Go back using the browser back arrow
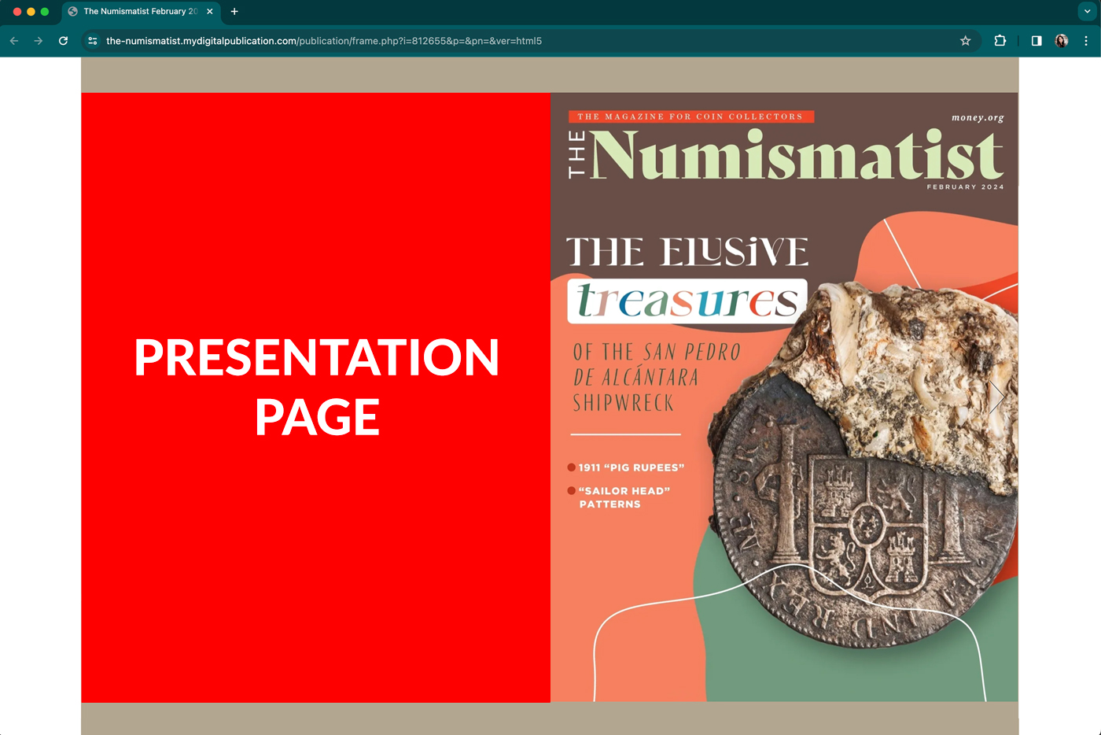The height and width of the screenshot is (735, 1101). 14,41
